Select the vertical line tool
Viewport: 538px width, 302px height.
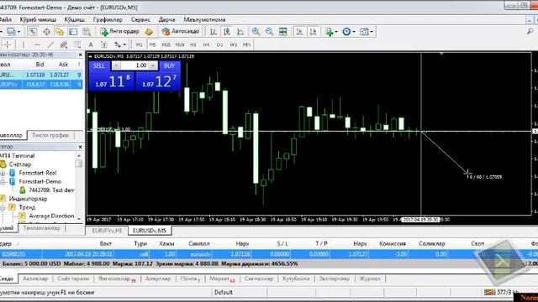pyautogui.click(x=24, y=44)
